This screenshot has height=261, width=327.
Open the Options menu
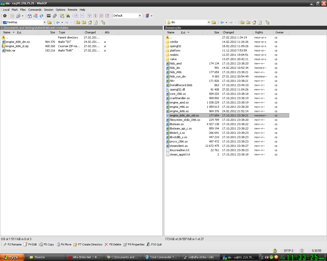tap(61, 10)
